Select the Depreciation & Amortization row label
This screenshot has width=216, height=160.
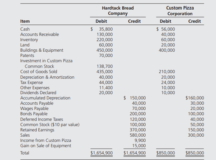(x=47, y=77)
